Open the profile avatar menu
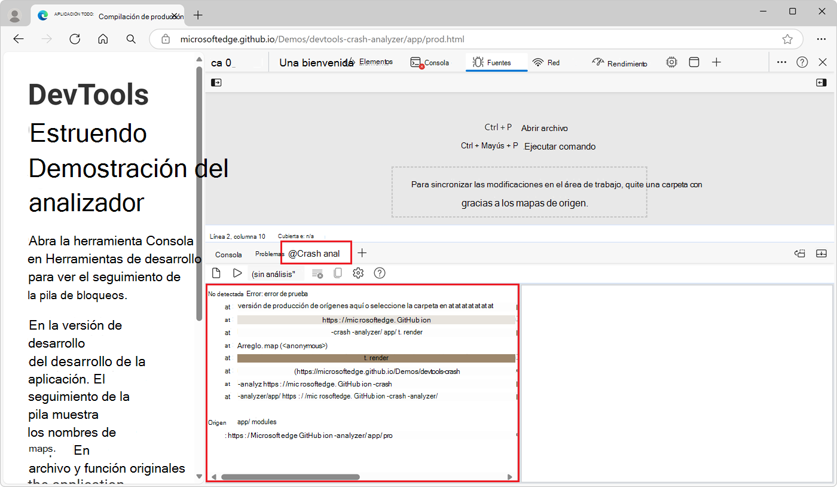Screen dimensions: 837x487 click(x=15, y=15)
